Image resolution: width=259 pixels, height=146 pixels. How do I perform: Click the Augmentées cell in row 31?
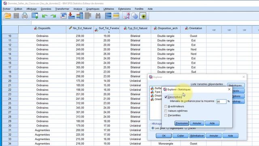pos(42,130)
